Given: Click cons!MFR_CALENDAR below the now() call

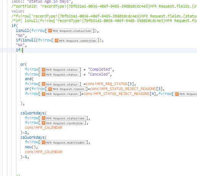Looking at the screenshot, I should pyautogui.click(x=43, y=152).
